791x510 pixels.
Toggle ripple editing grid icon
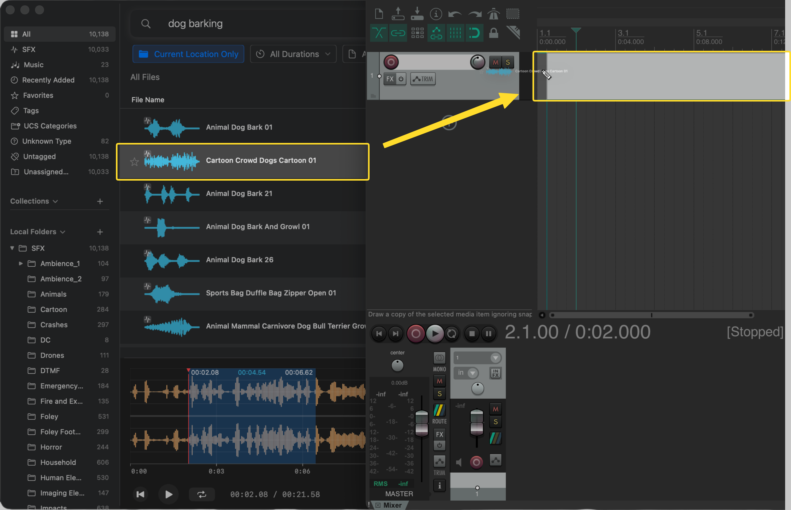(417, 33)
